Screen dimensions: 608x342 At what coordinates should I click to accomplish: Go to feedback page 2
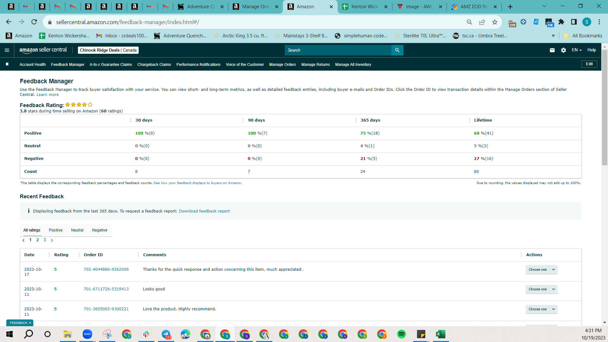click(x=38, y=240)
